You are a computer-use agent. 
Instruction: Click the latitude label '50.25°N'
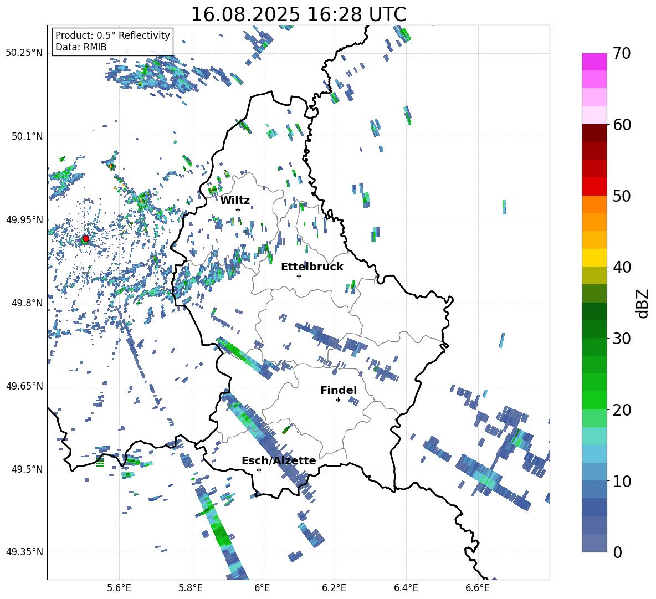point(24,53)
